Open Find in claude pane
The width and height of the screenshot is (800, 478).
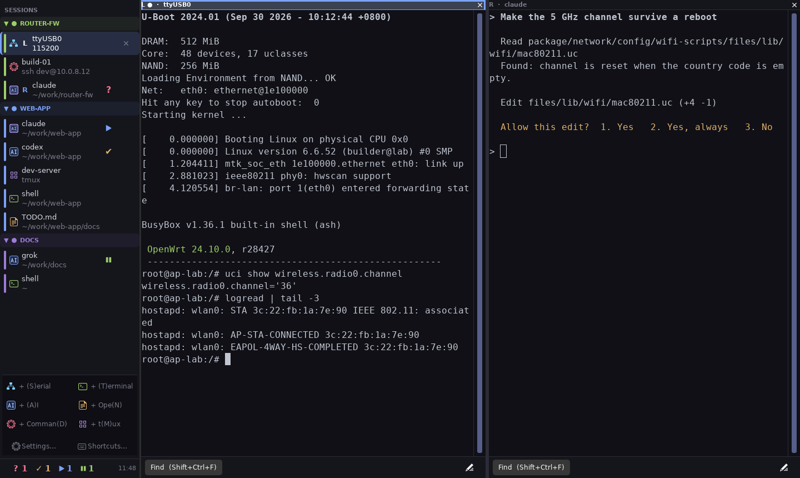pyautogui.click(x=531, y=467)
